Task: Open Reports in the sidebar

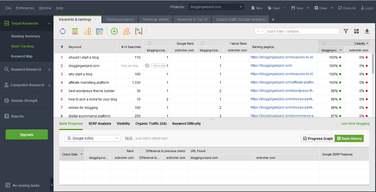Action: 17,116
